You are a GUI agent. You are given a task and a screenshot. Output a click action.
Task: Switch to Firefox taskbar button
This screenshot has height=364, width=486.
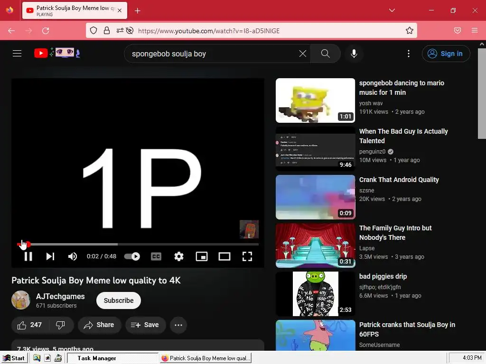pos(206,358)
